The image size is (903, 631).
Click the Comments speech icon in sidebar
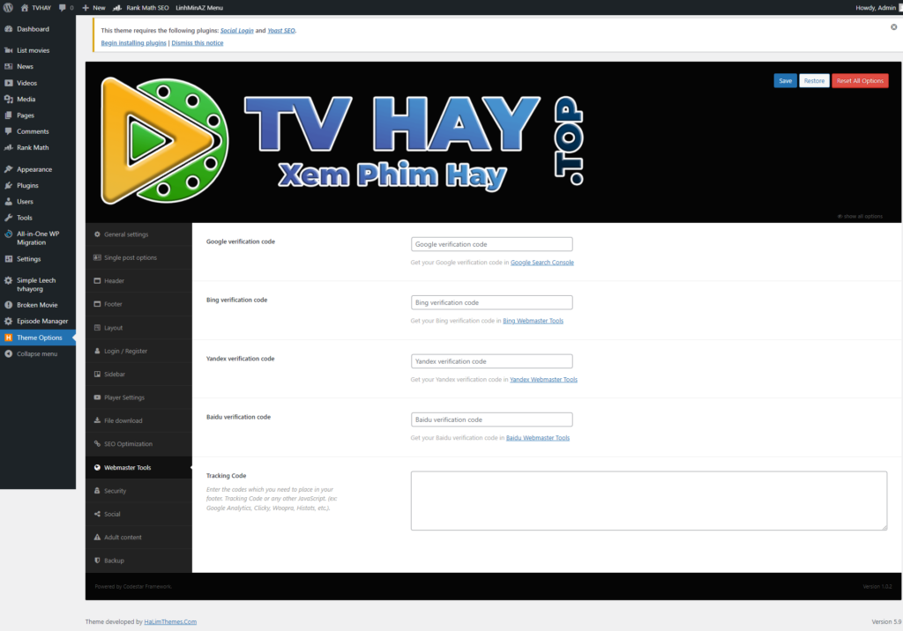point(9,131)
